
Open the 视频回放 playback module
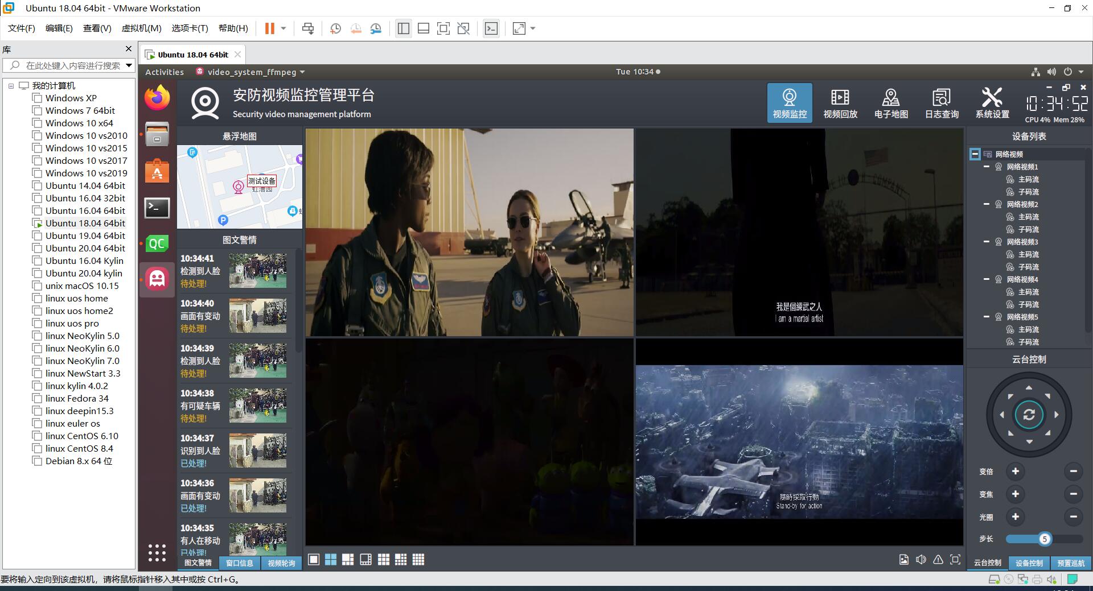(840, 103)
